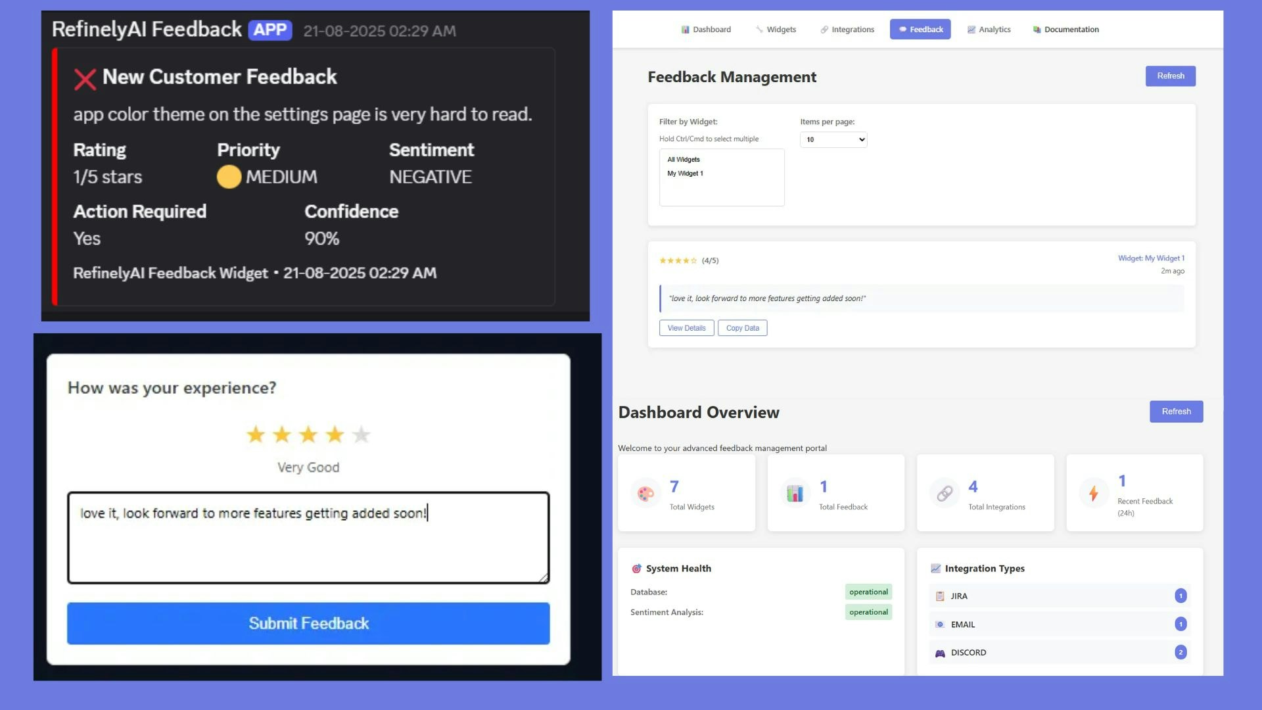Screen dimensions: 1262x710
Task: Click the JIRA integration icon
Action: tap(940, 596)
